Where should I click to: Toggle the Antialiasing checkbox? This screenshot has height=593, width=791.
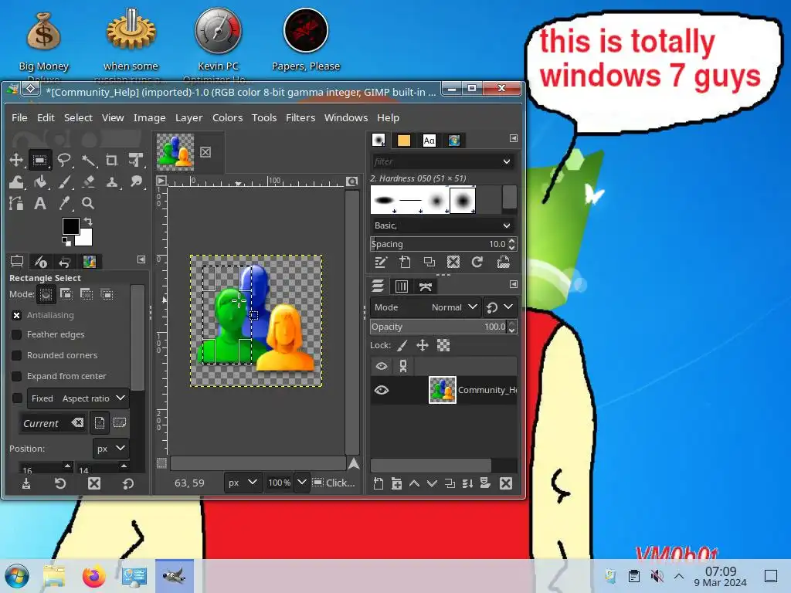[x=17, y=315]
